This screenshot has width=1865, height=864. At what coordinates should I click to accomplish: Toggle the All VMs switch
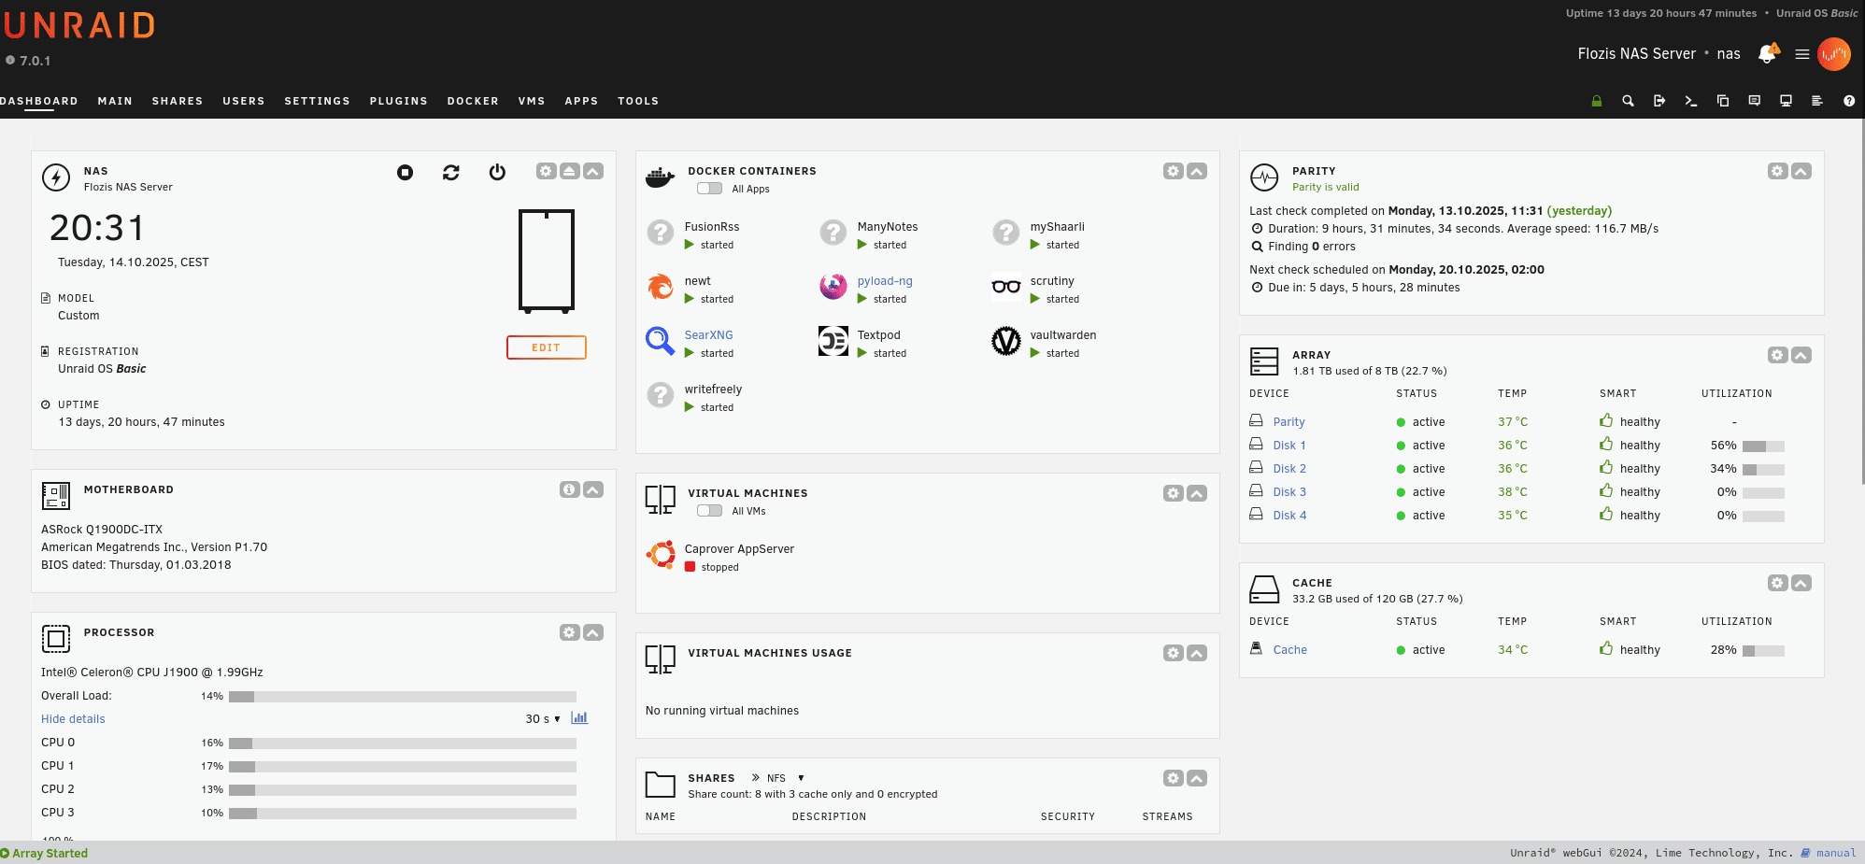coord(709,511)
